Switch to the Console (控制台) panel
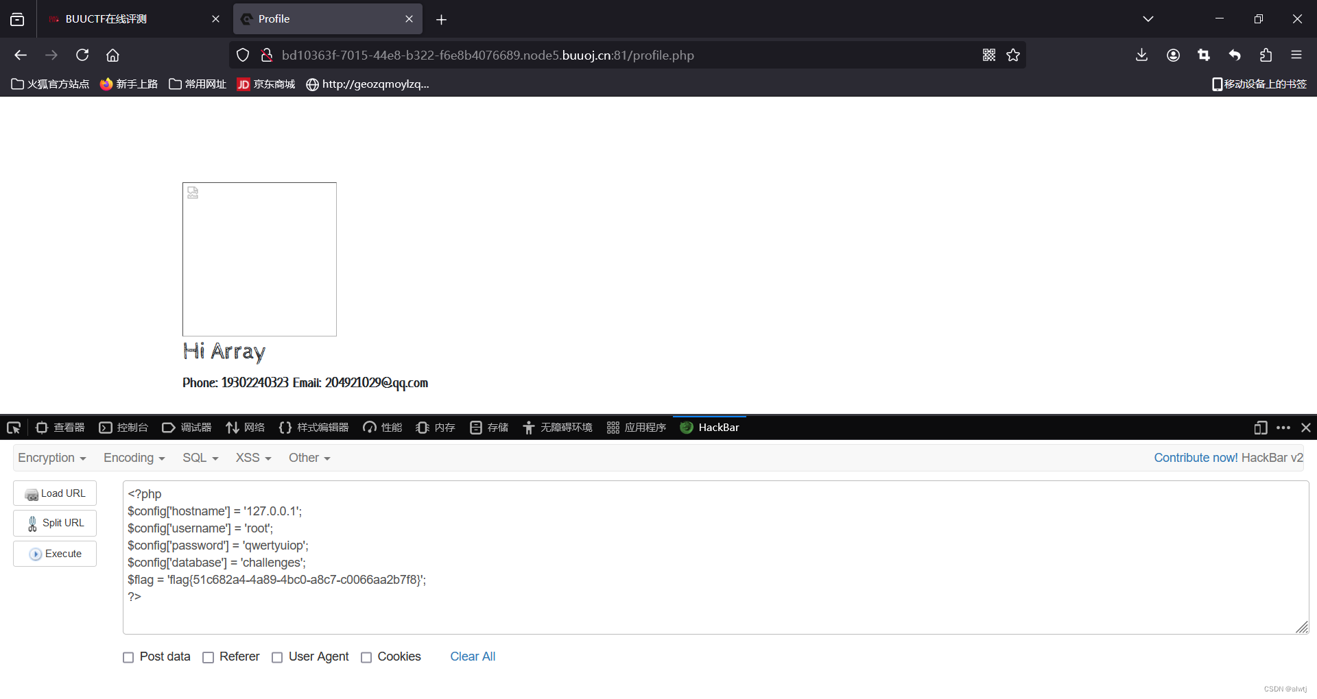Image resolution: width=1317 pixels, height=699 pixels. pyautogui.click(x=123, y=427)
